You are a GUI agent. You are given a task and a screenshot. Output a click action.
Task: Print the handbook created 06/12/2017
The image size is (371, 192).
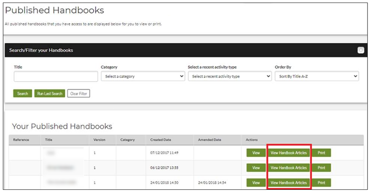pos(321,168)
